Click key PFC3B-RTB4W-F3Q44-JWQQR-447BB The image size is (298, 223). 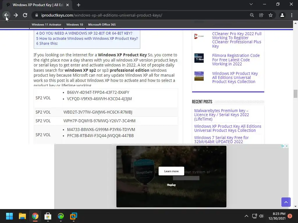[100, 136]
